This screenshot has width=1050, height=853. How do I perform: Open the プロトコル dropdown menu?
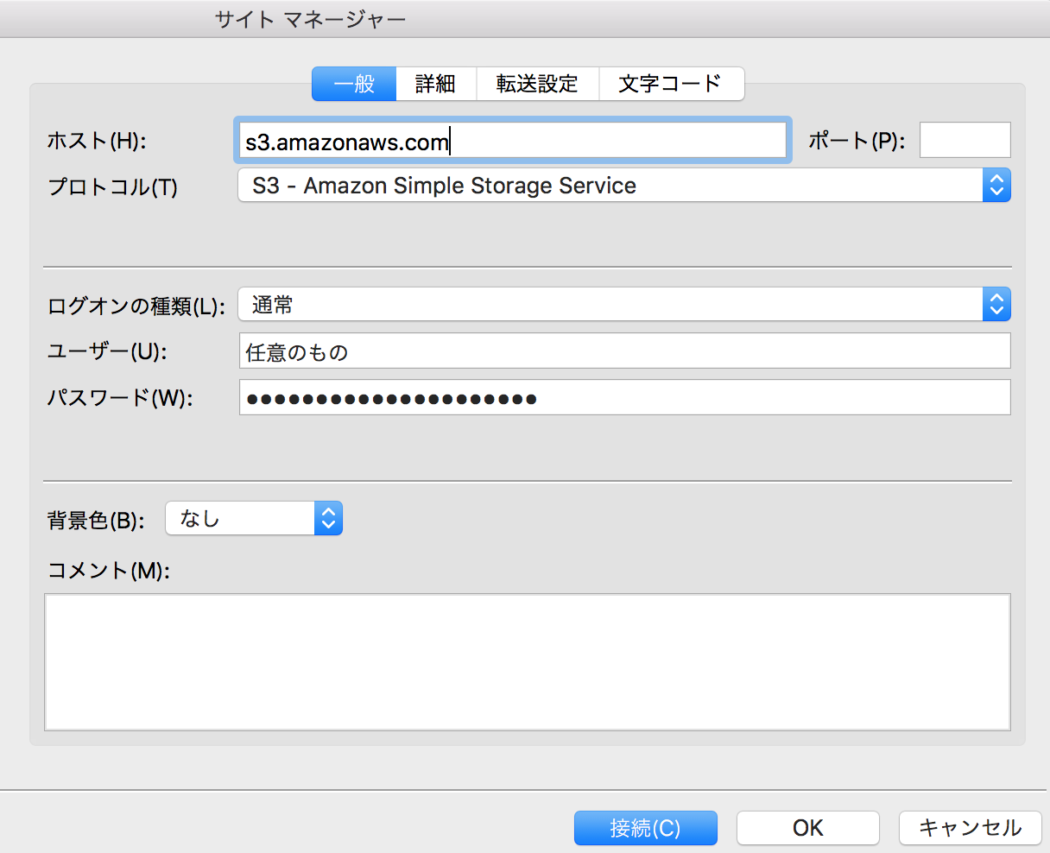pos(604,185)
